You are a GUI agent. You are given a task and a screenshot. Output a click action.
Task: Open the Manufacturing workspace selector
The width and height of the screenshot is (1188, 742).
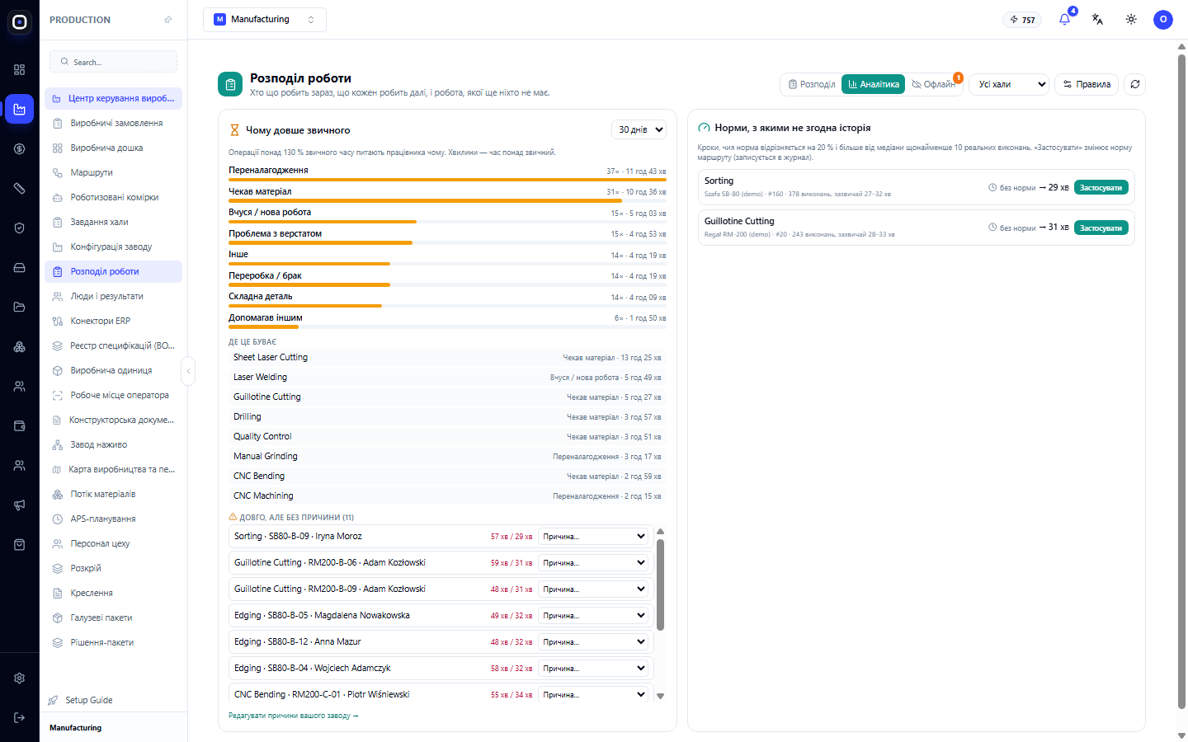(x=264, y=20)
